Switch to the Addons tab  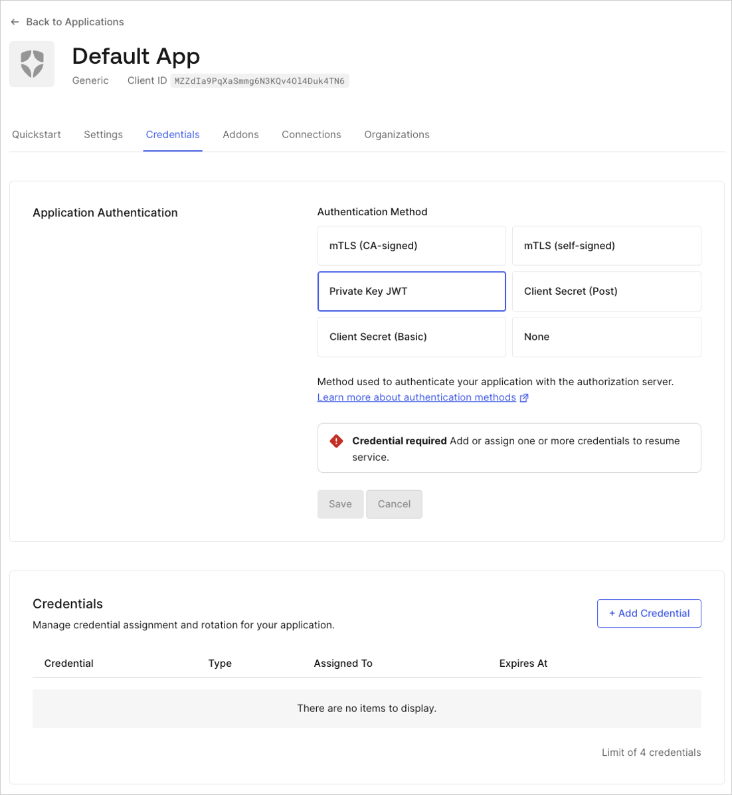coord(240,134)
